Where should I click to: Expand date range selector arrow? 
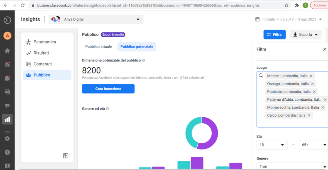click(x=320, y=19)
